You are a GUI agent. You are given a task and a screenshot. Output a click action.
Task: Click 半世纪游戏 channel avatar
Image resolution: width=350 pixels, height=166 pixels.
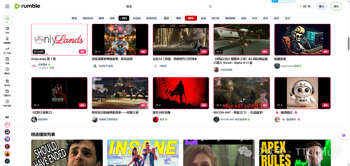(216, 70)
